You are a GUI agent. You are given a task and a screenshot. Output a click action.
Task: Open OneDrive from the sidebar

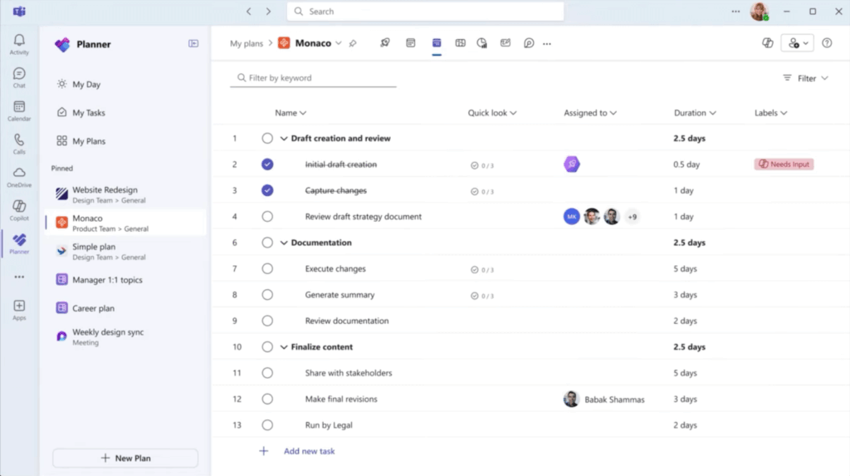tap(19, 178)
